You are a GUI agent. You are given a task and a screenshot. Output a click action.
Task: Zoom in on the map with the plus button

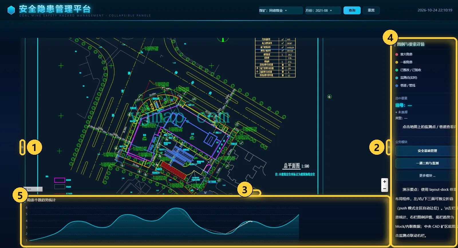click(x=384, y=182)
